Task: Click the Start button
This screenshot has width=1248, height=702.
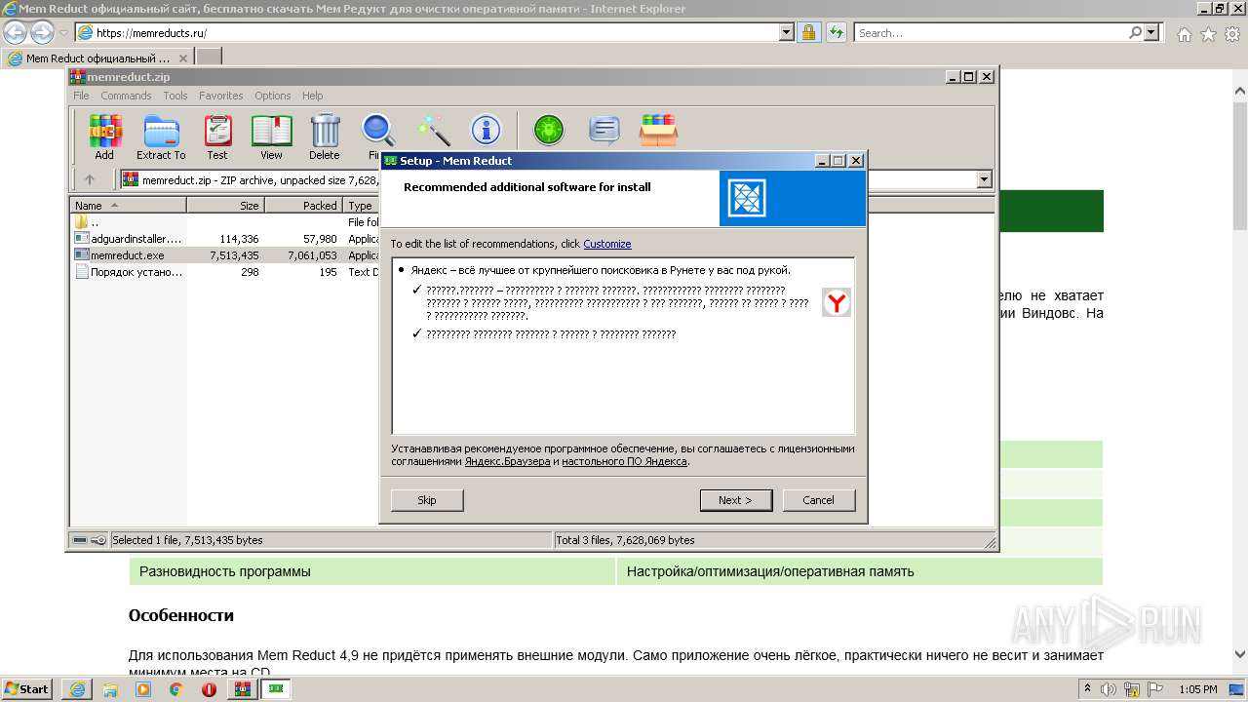Action: (27, 689)
